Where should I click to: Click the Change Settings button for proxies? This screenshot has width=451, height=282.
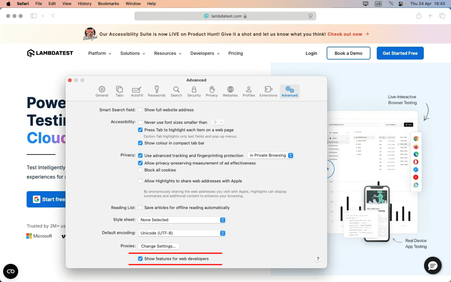coord(158,246)
